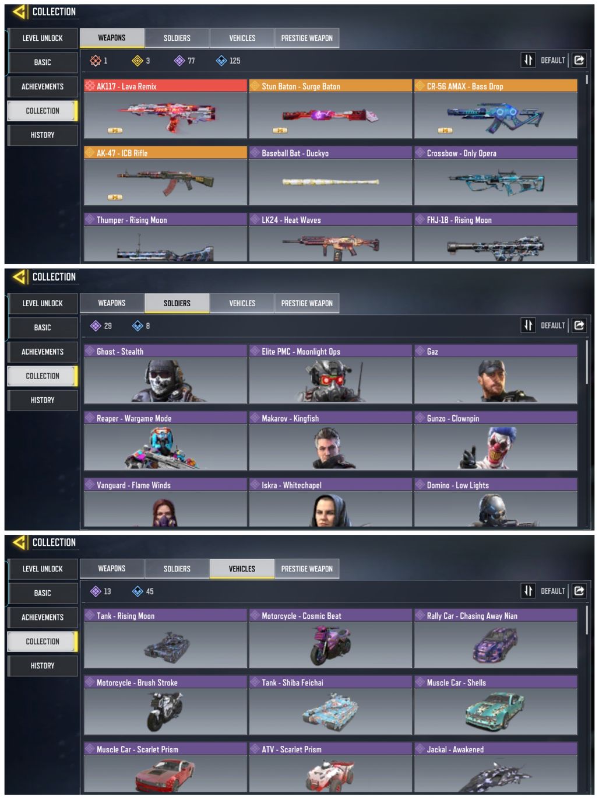Go back using the arrow on the Weapons screen
The image size is (599, 799).
[x=19, y=12]
